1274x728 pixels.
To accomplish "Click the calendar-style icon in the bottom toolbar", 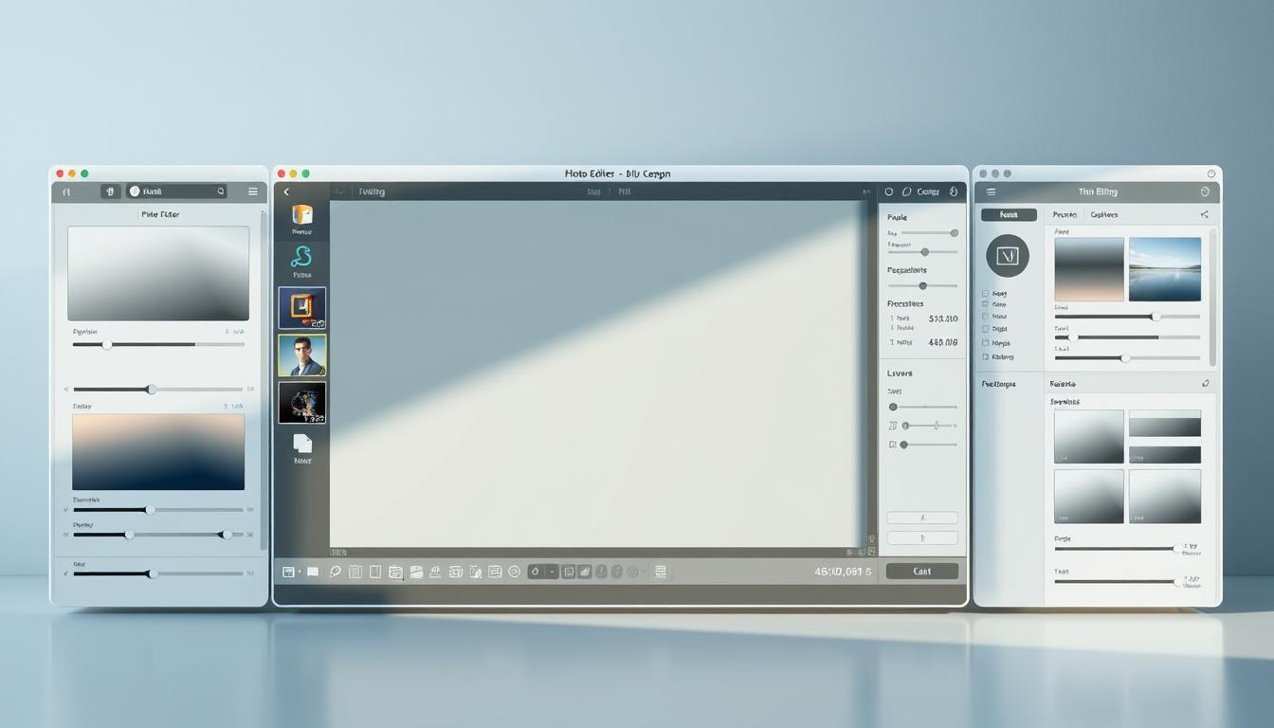I will (x=395, y=572).
